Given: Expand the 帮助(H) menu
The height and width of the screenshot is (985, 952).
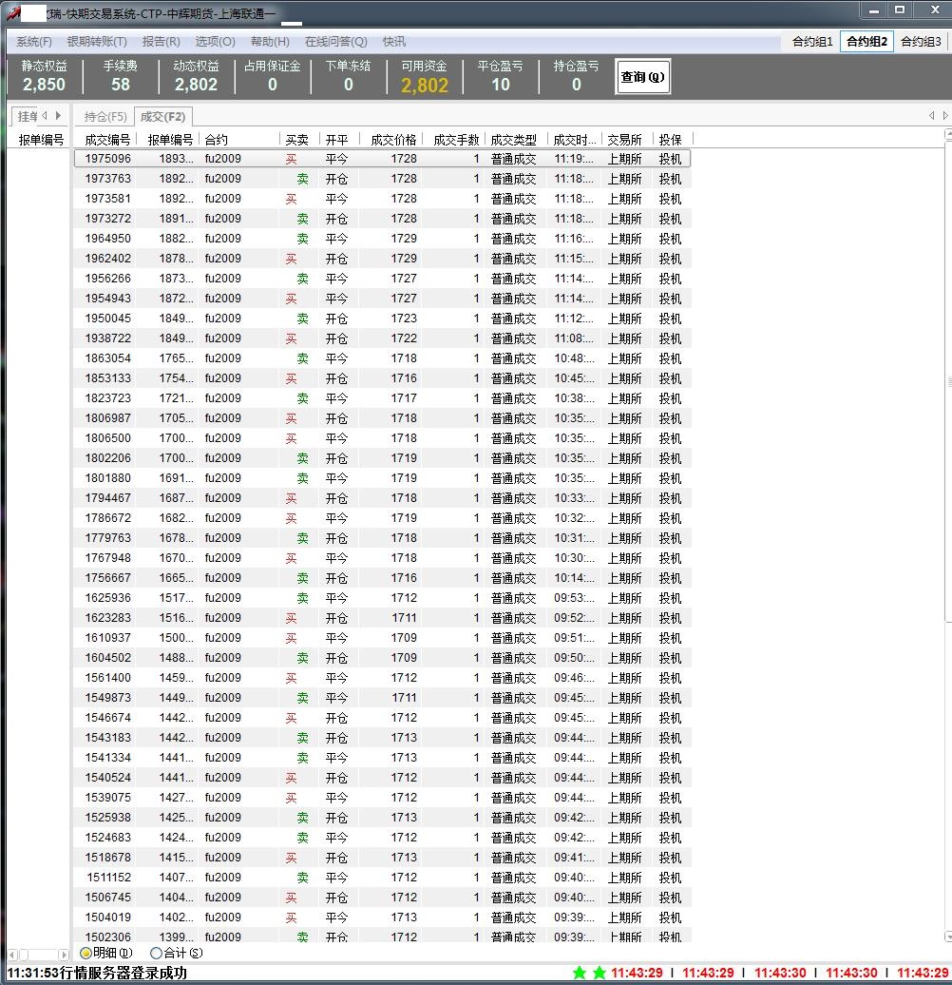Looking at the screenshot, I should point(270,42).
